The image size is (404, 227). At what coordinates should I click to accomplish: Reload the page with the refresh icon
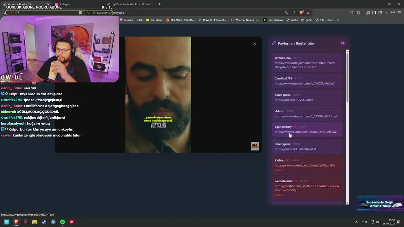pyautogui.click(x=17, y=13)
